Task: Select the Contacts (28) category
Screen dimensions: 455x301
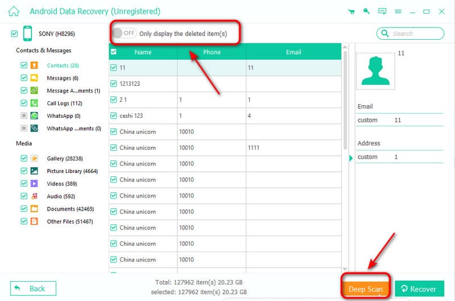Action: [x=63, y=65]
